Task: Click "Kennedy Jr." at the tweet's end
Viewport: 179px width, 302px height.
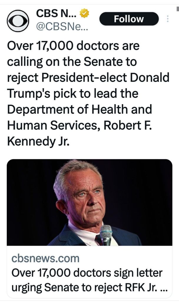Action: pyautogui.click(x=38, y=142)
